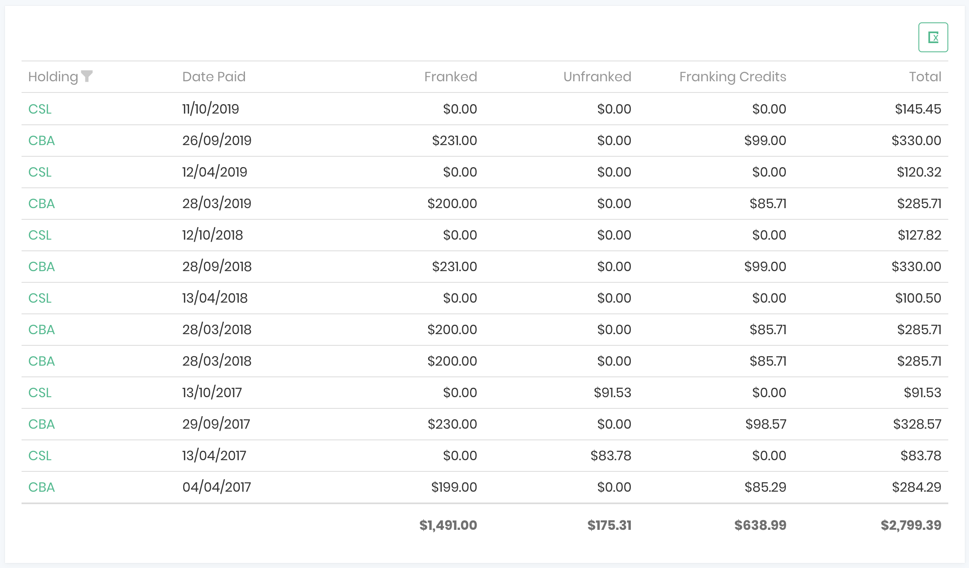Viewport: 969px width, 568px height.
Task: Click the $230.00 franked amount
Action: tap(452, 424)
